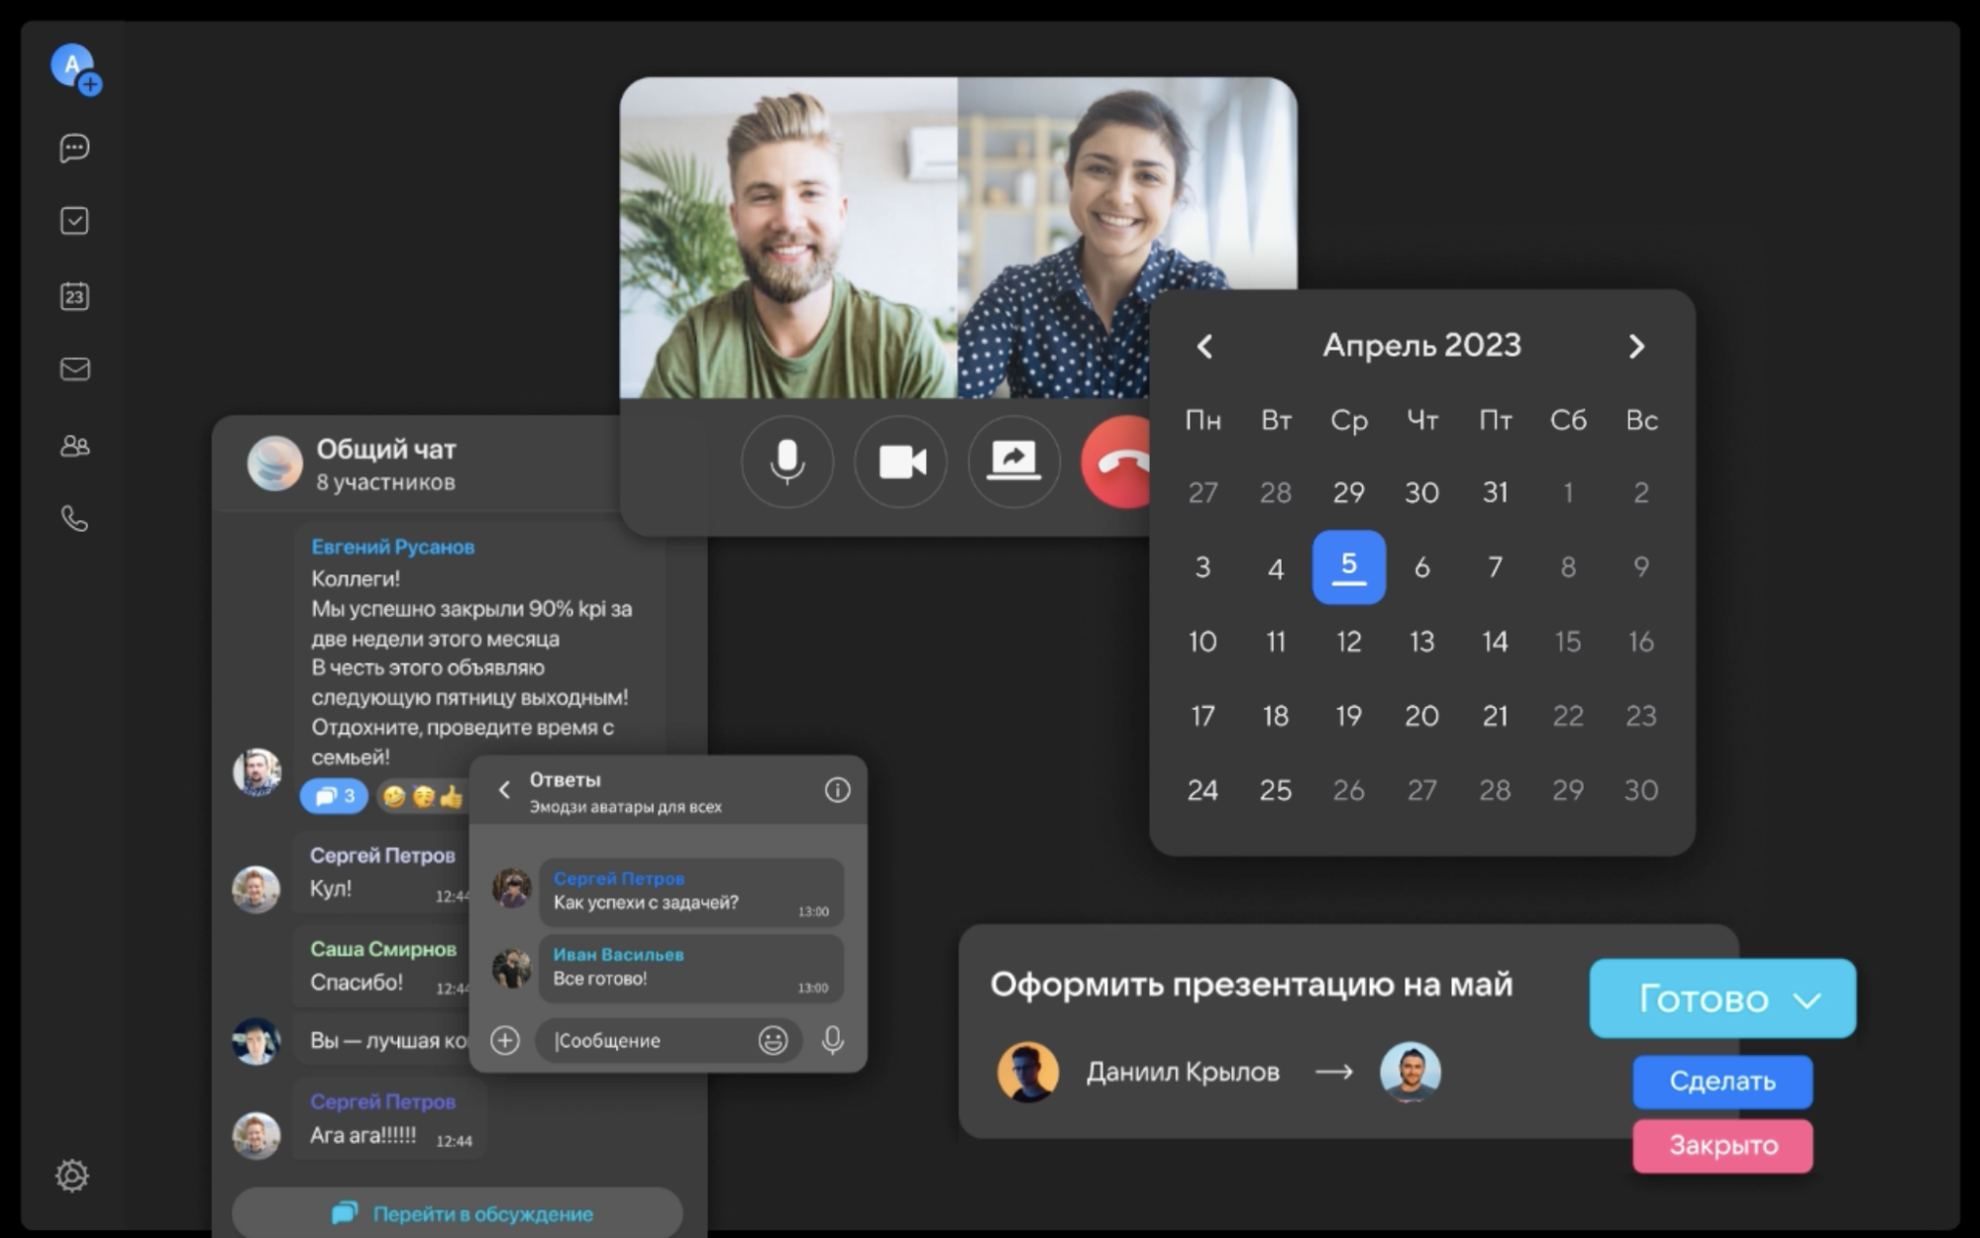
Task: Share screen in the video call
Action: click(x=1013, y=462)
